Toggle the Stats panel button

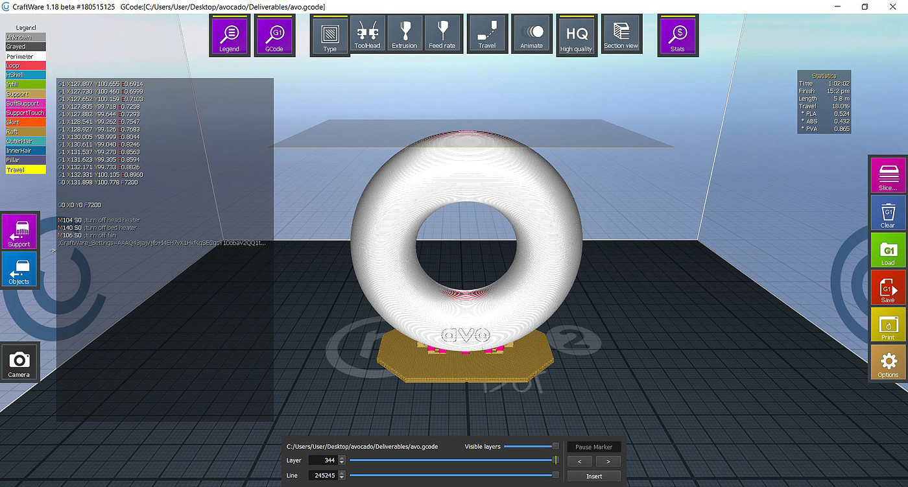(x=678, y=36)
